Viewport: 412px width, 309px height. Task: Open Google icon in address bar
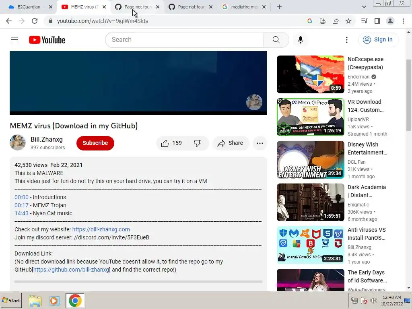(310, 21)
